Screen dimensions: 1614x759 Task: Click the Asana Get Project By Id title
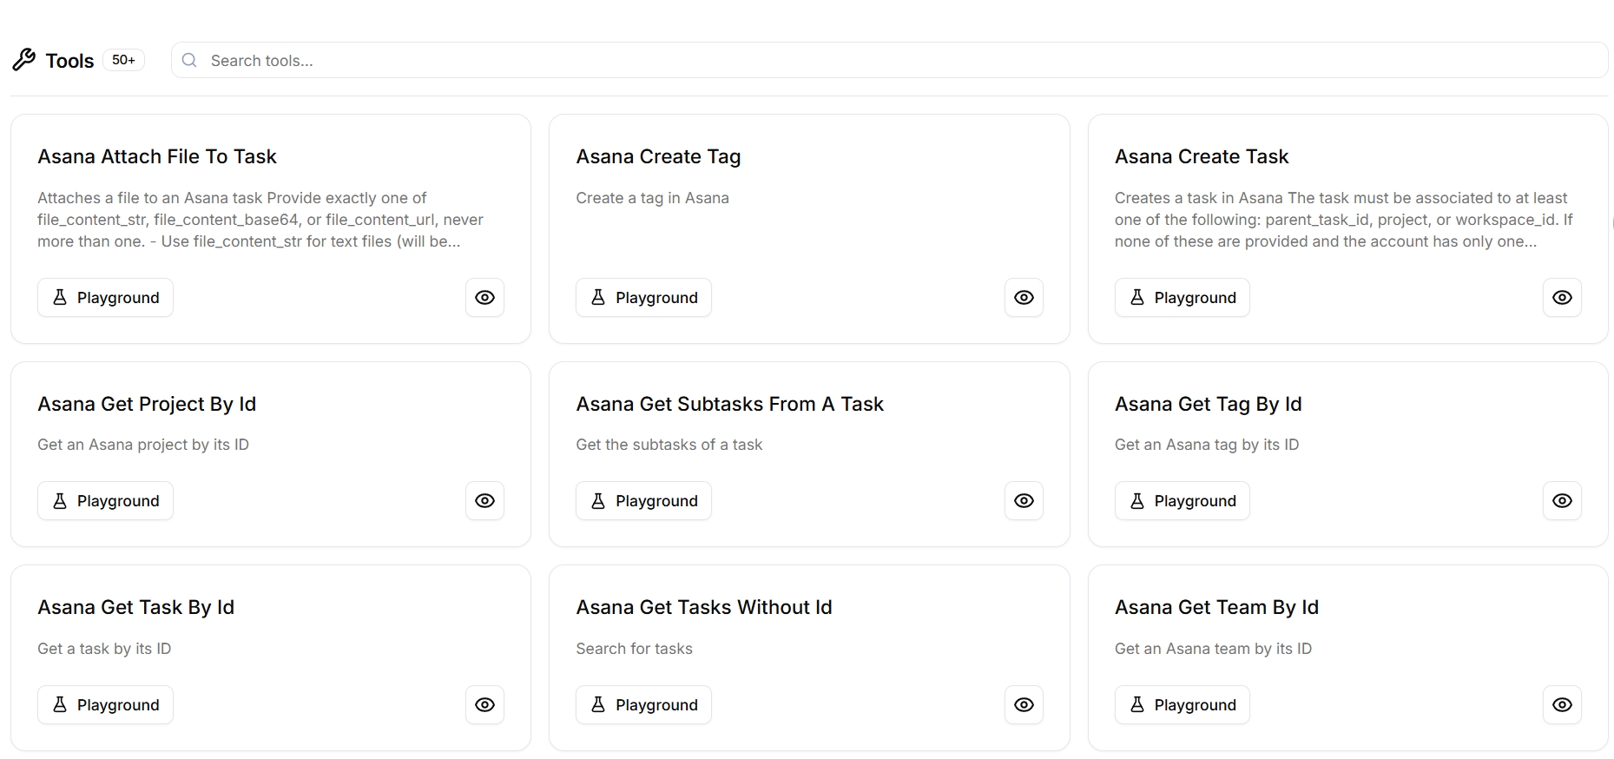147,405
